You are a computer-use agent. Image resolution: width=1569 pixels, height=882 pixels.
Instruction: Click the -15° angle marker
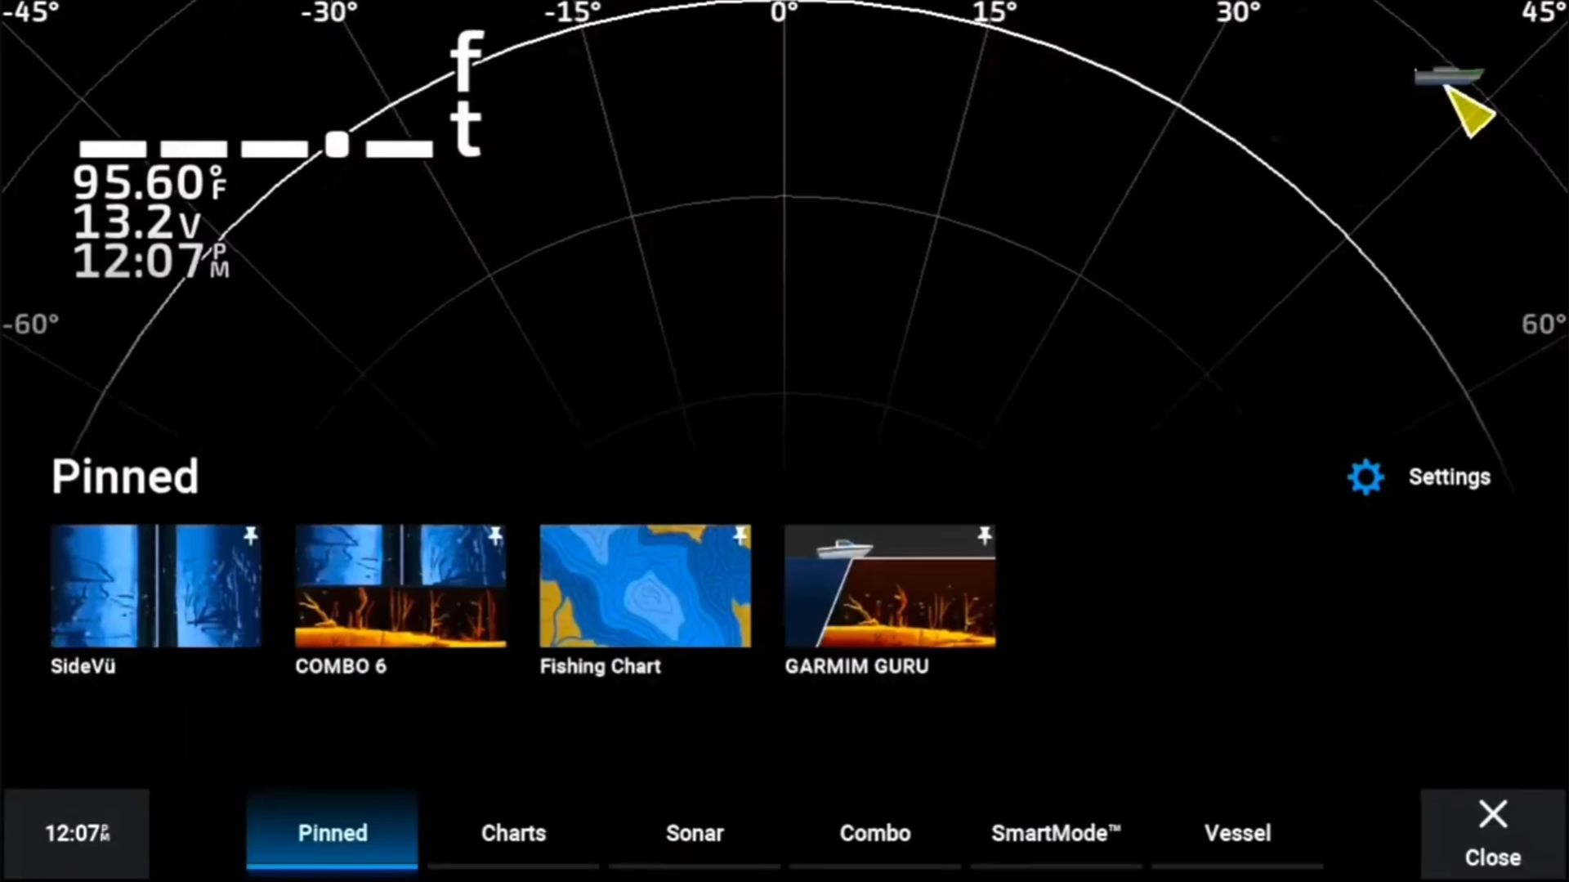click(x=572, y=12)
